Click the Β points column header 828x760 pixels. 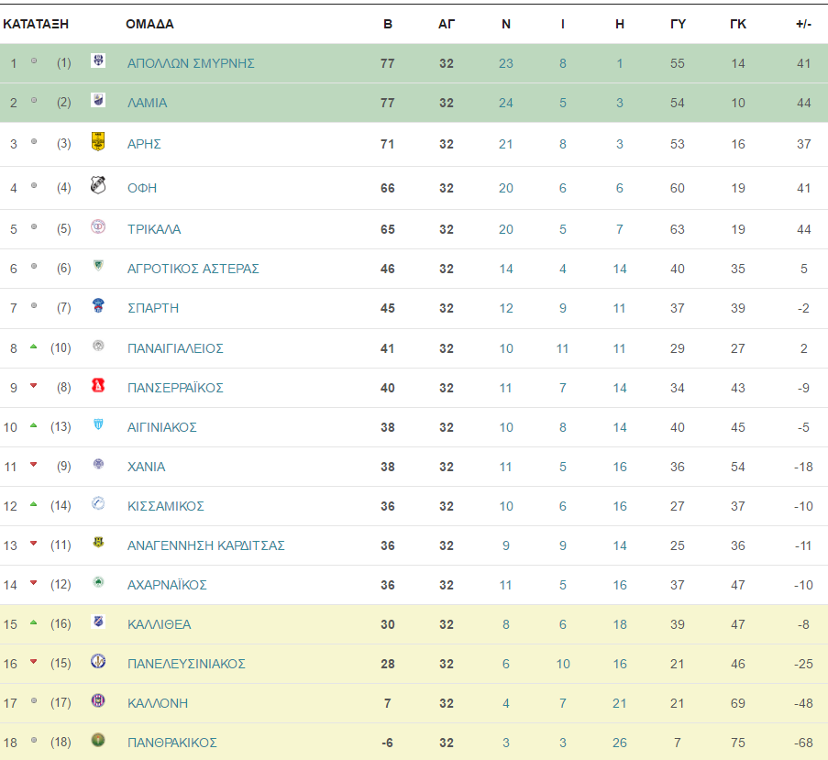(x=388, y=24)
